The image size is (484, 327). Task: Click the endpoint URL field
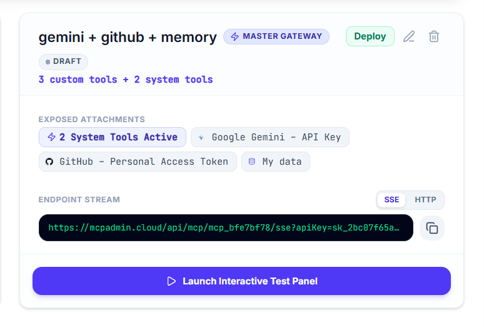point(226,227)
